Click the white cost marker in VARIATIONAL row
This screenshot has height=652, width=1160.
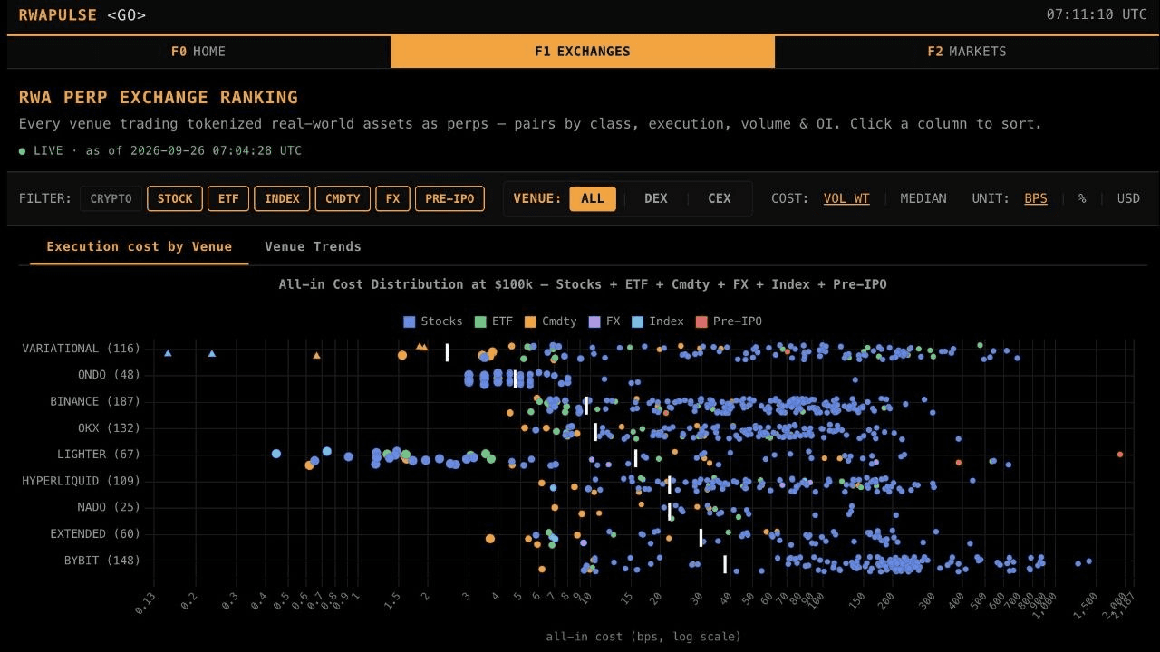point(447,352)
